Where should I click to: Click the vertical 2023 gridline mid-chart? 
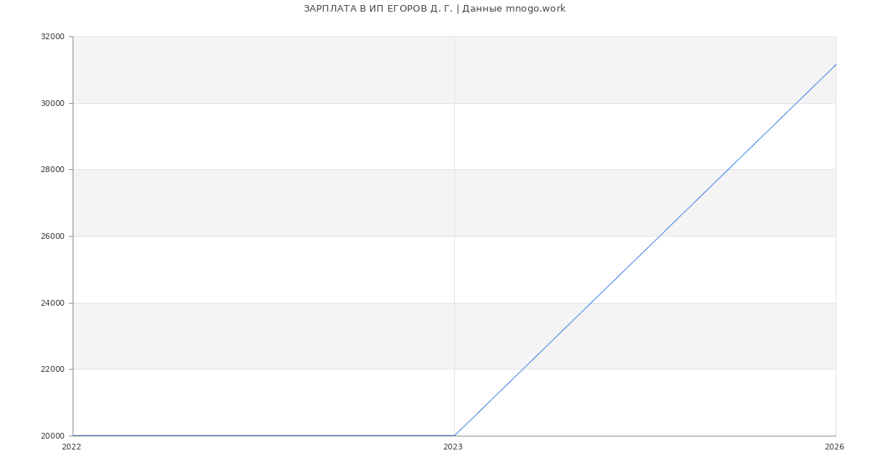tap(454, 236)
